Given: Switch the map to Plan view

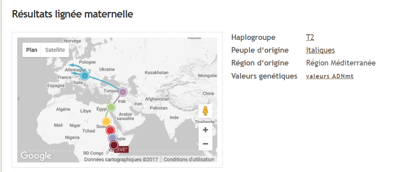Looking at the screenshot, I should [32, 50].
